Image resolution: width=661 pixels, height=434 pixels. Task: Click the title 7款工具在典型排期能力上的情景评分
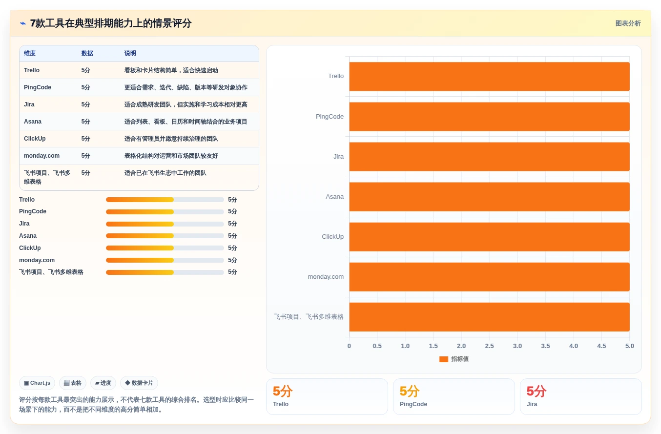(111, 23)
